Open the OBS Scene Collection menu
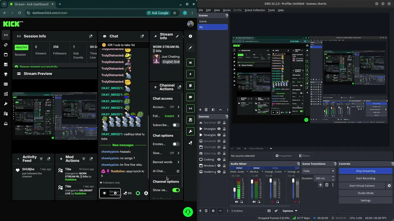Viewport: 394px width, 221px height. [255, 10]
